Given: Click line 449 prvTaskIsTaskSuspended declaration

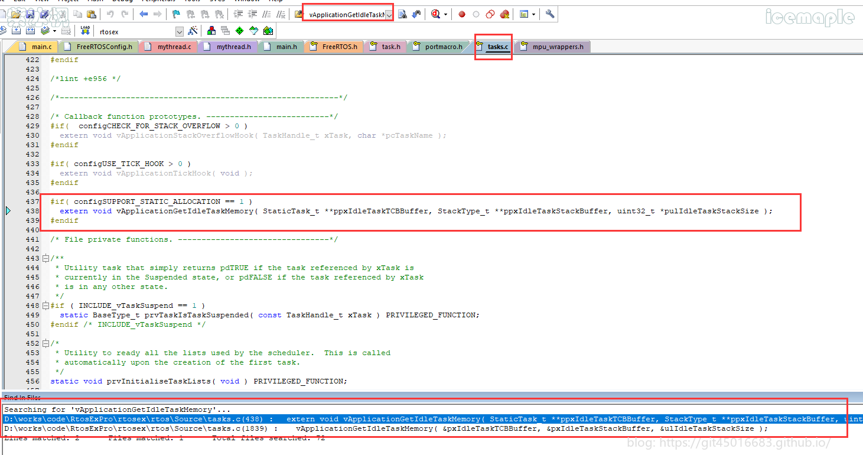Looking at the screenshot, I should pos(269,315).
